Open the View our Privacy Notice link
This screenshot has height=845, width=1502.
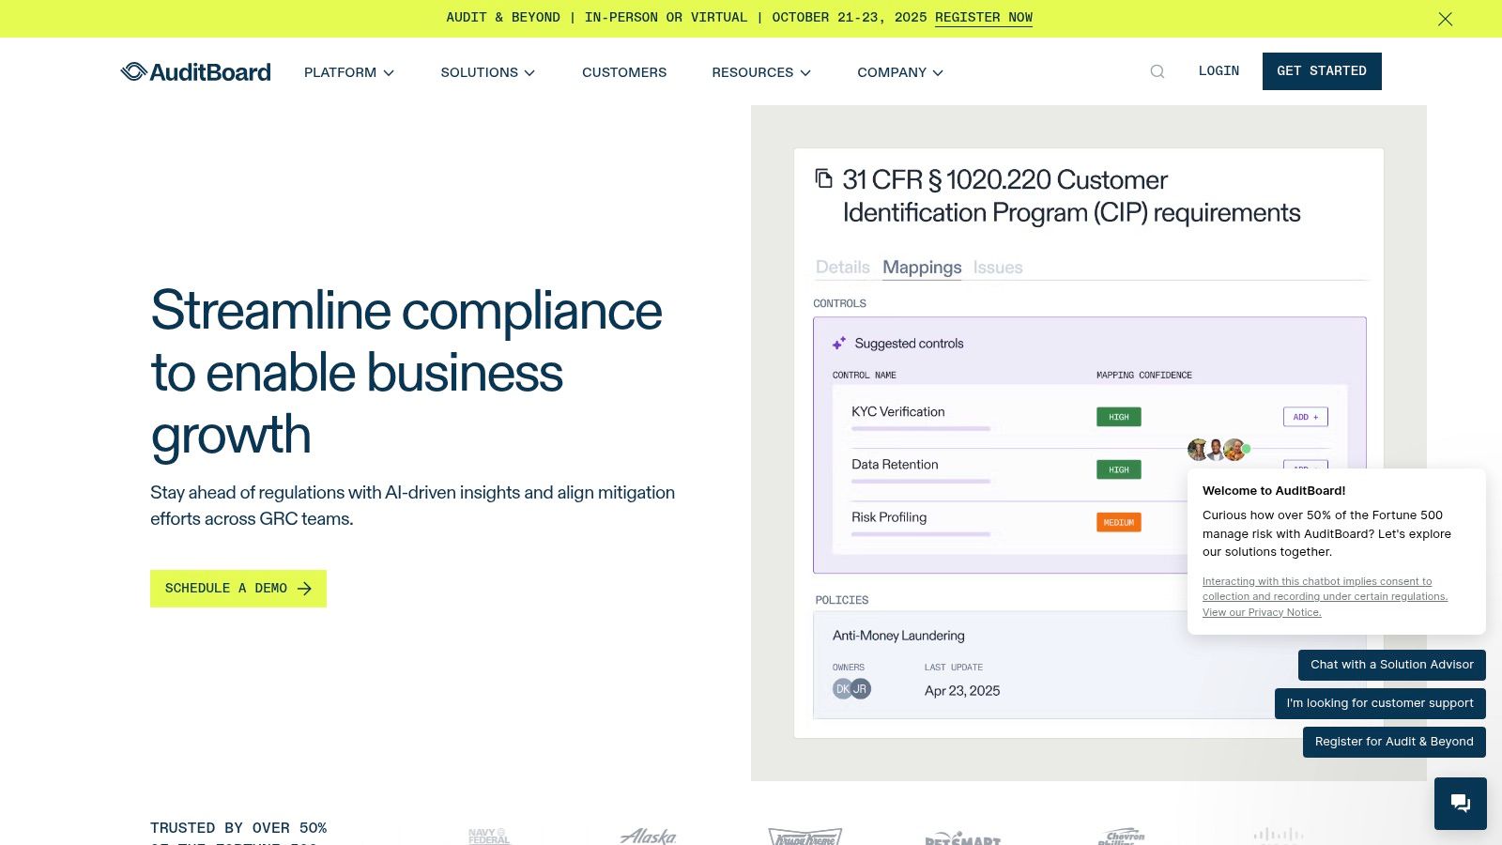point(1262,612)
